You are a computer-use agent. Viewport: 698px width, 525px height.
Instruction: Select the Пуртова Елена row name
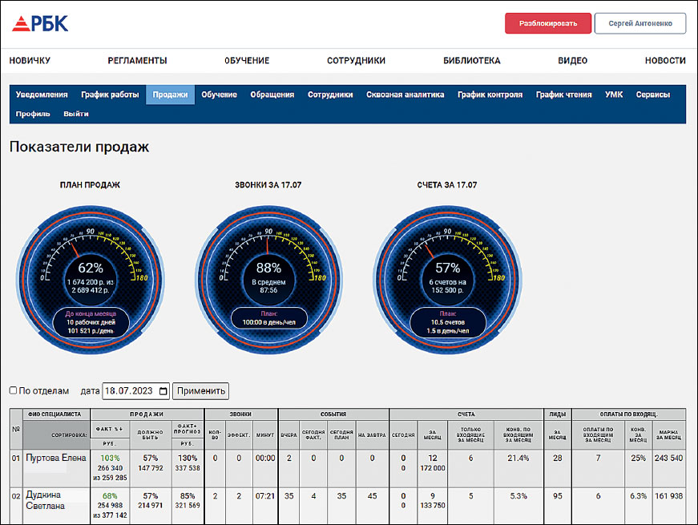click(56, 458)
